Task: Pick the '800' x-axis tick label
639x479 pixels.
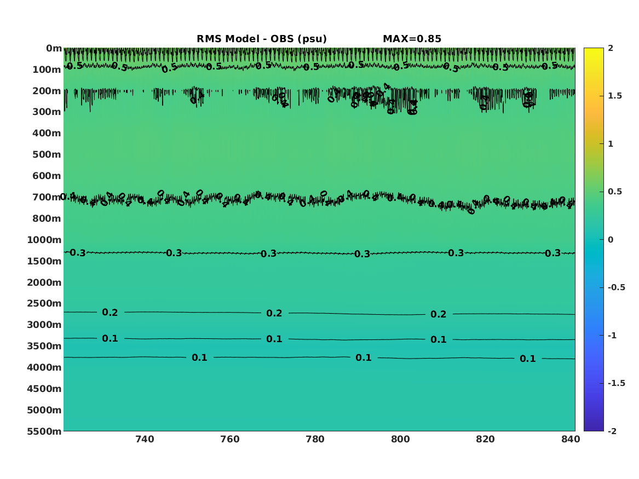Action: coord(400,439)
